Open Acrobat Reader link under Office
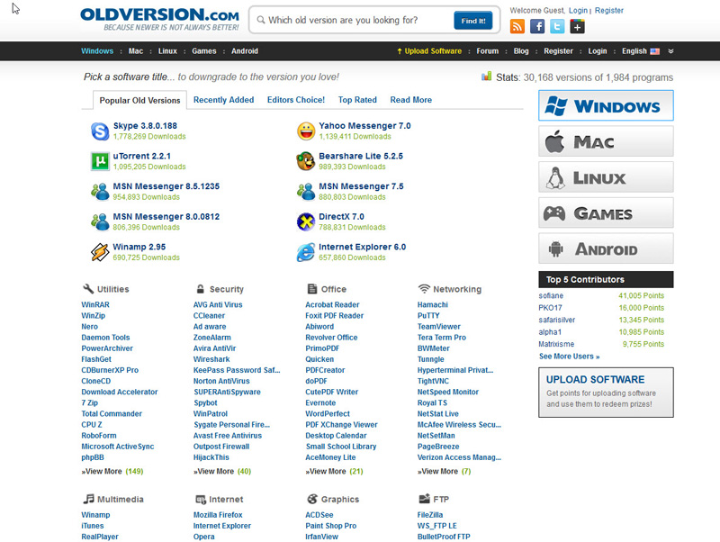 click(332, 304)
